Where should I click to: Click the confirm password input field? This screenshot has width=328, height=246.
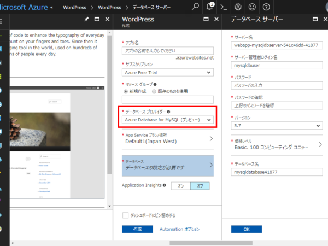point(277,106)
